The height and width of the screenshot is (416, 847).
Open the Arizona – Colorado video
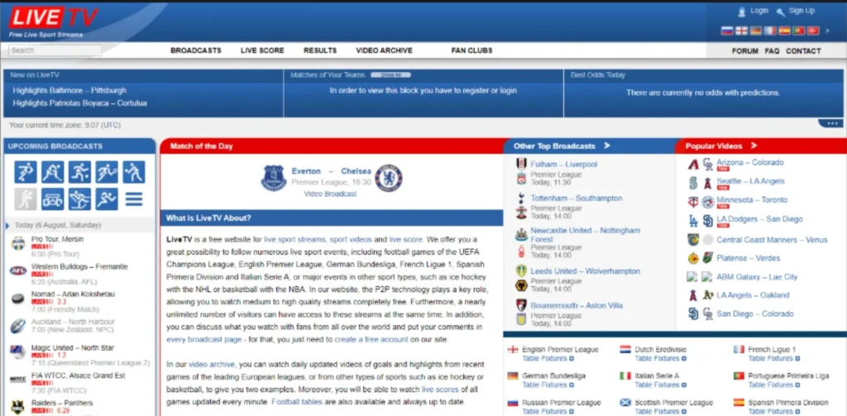coord(749,162)
